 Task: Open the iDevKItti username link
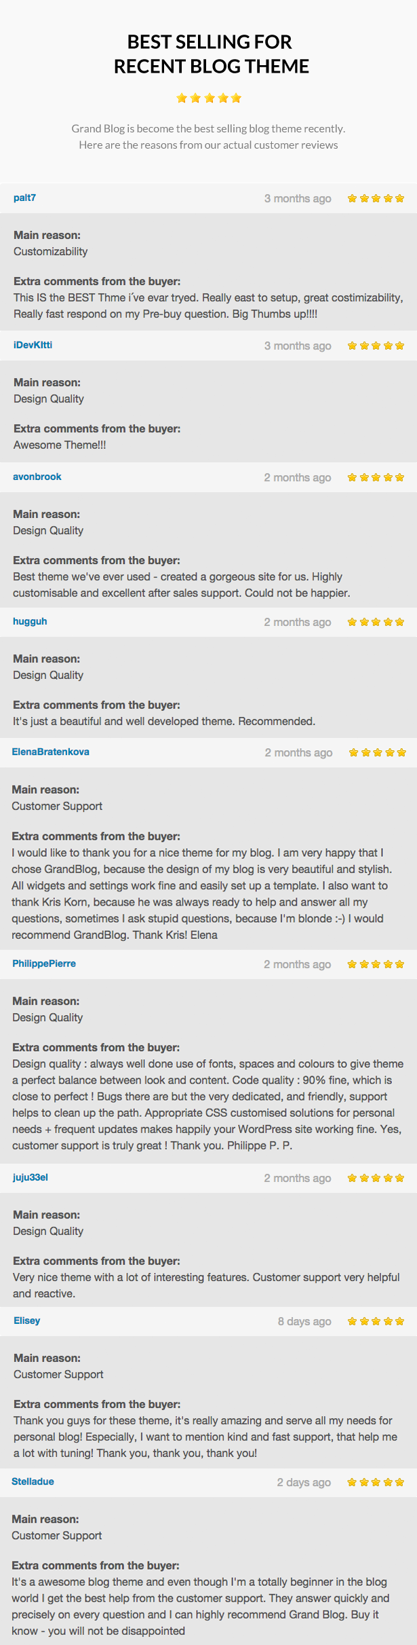33,345
